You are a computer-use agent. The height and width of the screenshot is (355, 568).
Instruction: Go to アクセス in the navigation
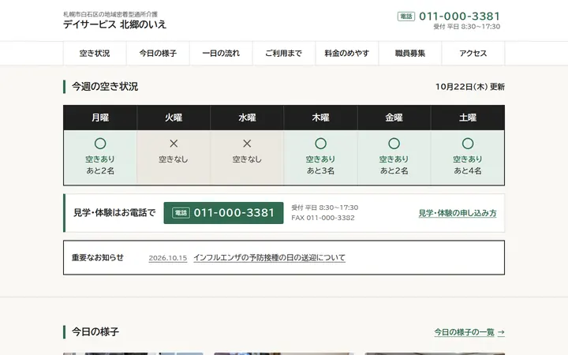point(473,54)
